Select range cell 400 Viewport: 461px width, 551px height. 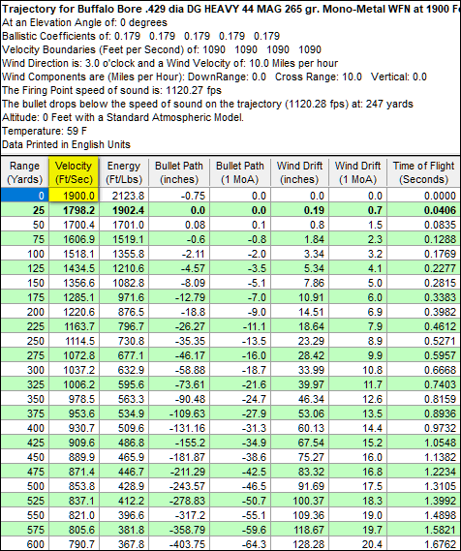click(24, 428)
